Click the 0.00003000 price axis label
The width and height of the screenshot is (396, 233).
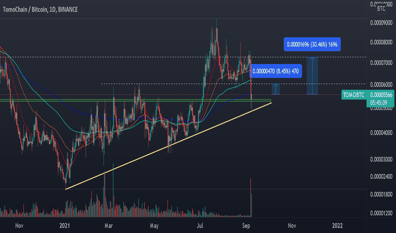click(x=382, y=159)
